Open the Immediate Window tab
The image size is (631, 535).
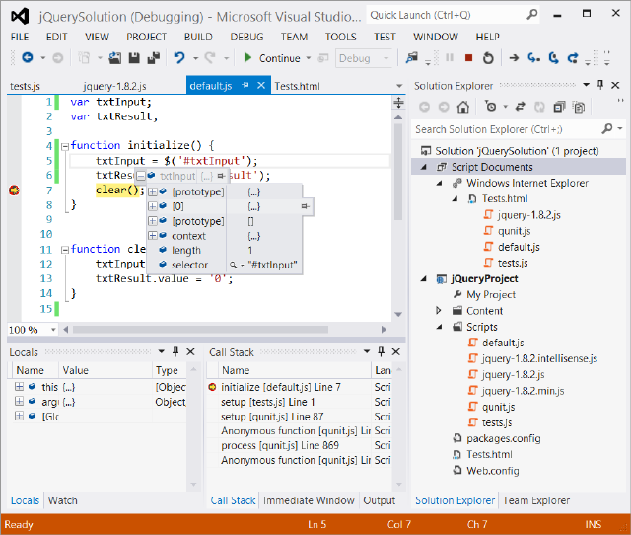[x=309, y=500]
